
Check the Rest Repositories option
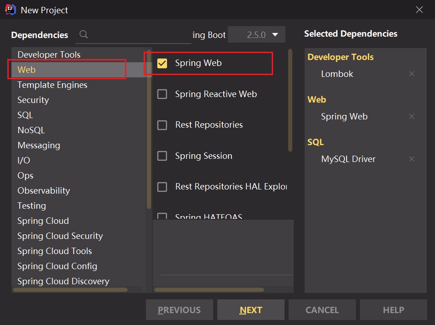point(162,125)
